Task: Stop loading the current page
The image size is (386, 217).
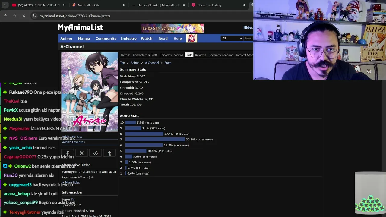Action: click(24, 16)
